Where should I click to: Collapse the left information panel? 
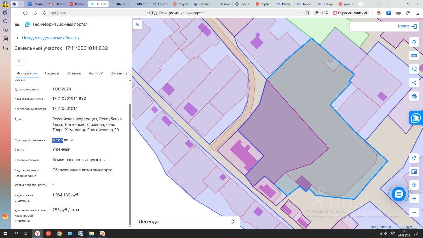pos(137,24)
